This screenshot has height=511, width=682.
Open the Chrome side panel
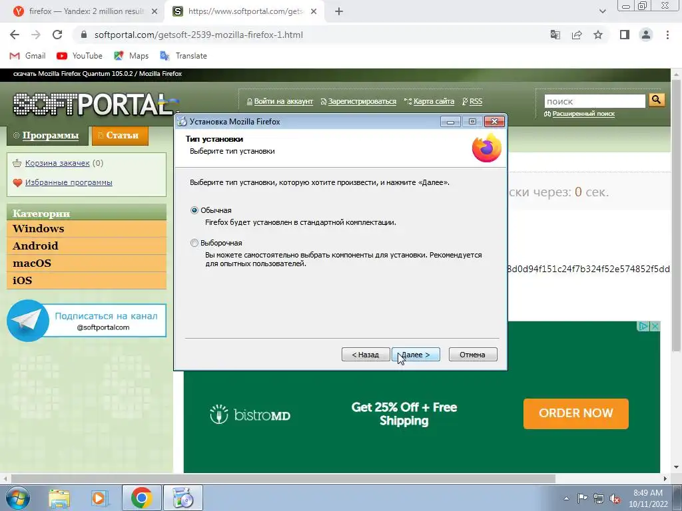[625, 35]
